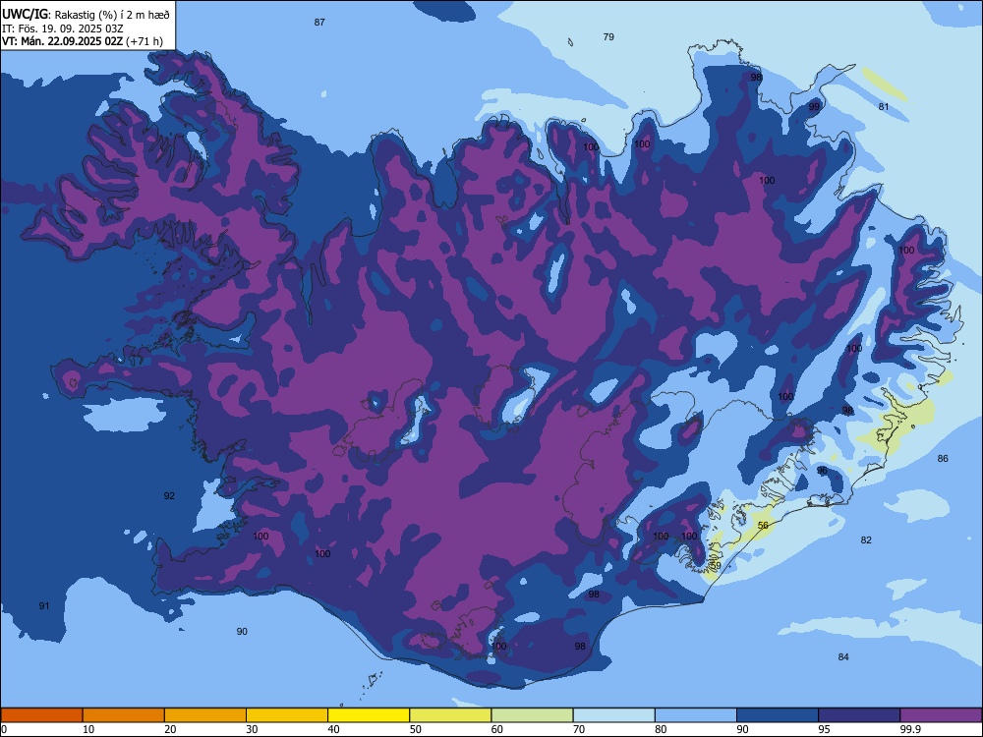Click the value 91 in the southwest sea
Screen dimensions: 983x737
pyautogui.click(x=44, y=606)
